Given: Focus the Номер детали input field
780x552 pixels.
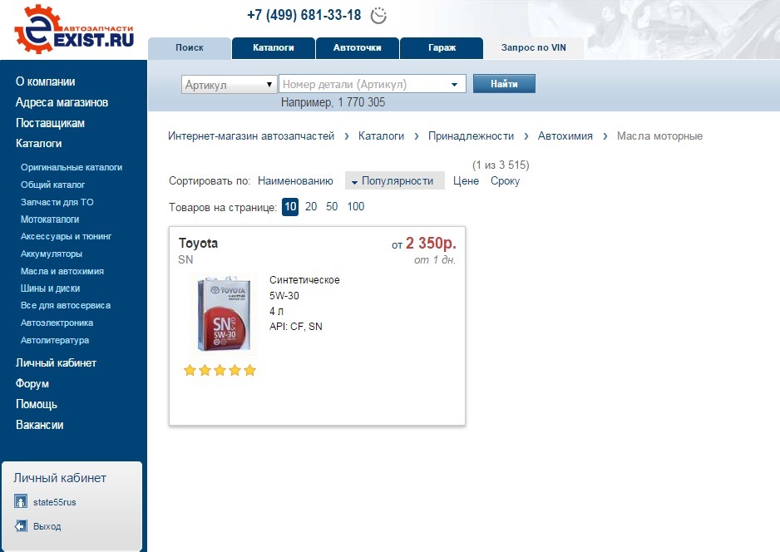Looking at the screenshot, I should [x=363, y=85].
